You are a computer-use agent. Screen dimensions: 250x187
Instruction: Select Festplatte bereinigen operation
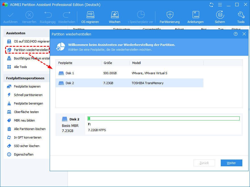tap(25, 103)
